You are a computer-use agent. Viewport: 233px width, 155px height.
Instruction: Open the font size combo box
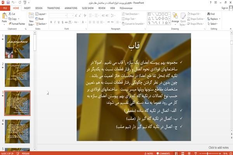click(70, 16)
